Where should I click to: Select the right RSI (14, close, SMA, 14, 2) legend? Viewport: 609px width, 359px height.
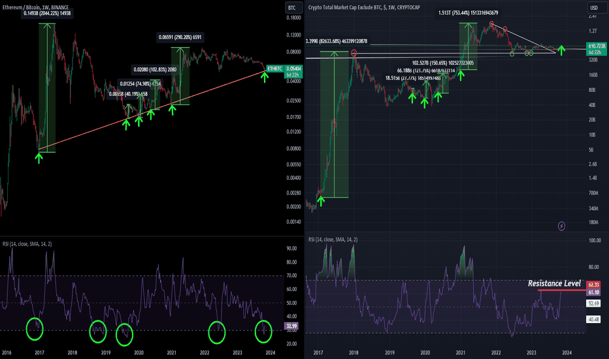pyautogui.click(x=333, y=240)
